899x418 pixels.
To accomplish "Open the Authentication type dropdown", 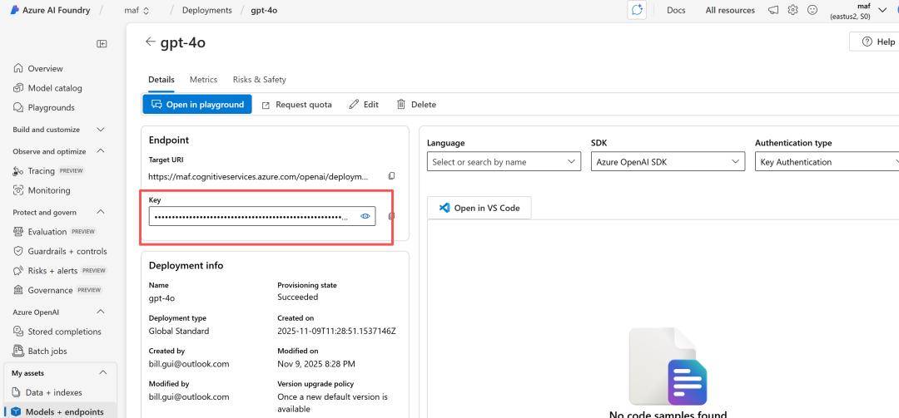I will tap(827, 161).
